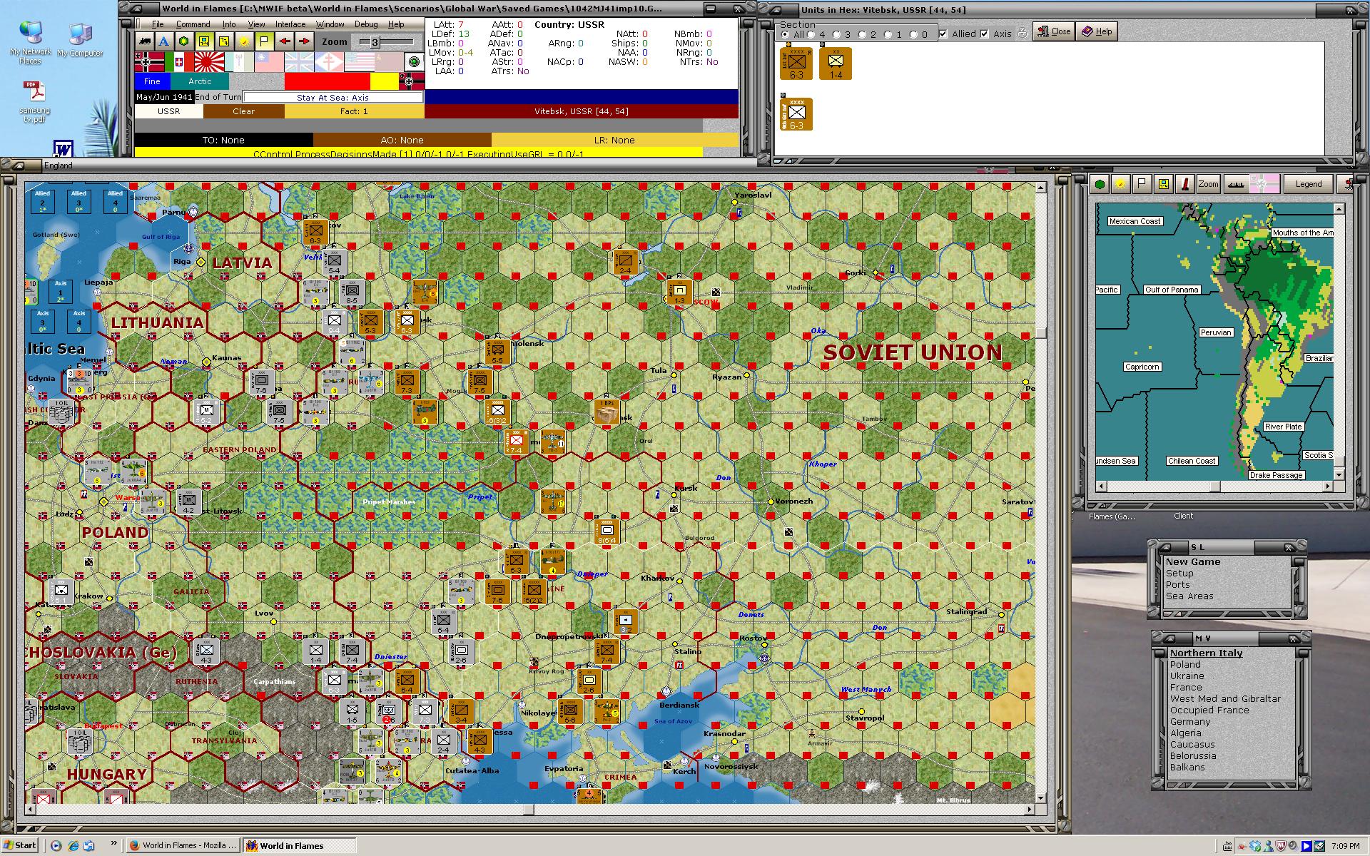
Task: Select New Game in the S L list
Action: tap(1193, 561)
